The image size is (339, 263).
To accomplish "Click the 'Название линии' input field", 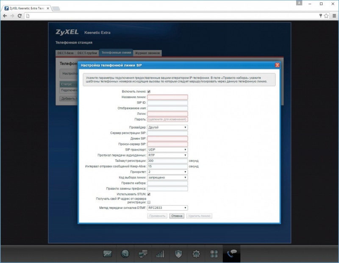I will click(167, 97).
